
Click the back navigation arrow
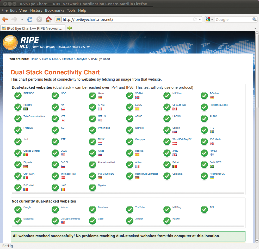click(5, 19)
